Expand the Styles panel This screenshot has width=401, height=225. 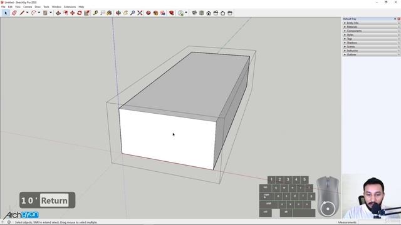(x=370, y=35)
